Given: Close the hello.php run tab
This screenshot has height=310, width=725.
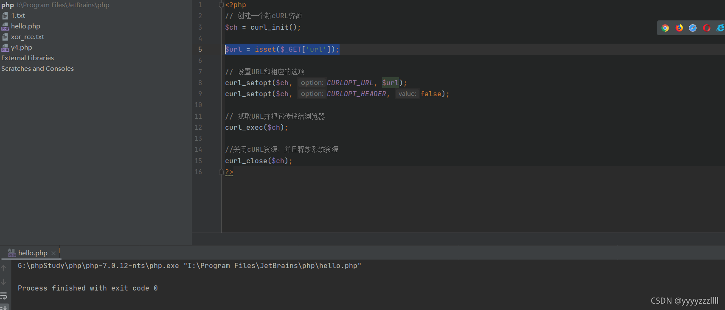Looking at the screenshot, I should pyautogui.click(x=53, y=253).
